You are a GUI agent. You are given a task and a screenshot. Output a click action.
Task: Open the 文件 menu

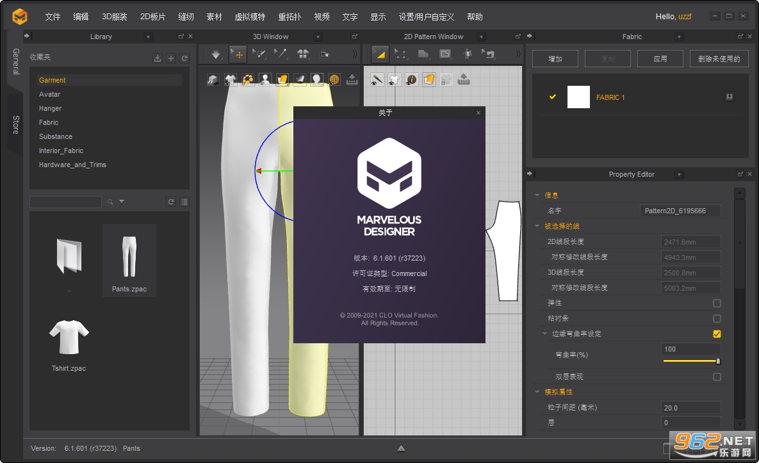pos(53,17)
